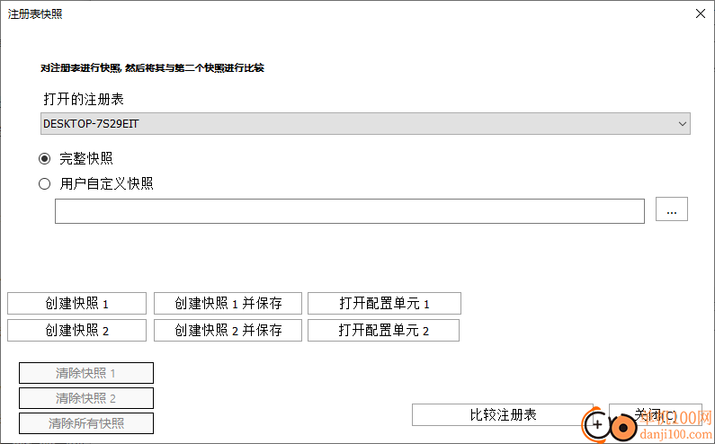Click the 关闭(C) button

coord(656,415)
